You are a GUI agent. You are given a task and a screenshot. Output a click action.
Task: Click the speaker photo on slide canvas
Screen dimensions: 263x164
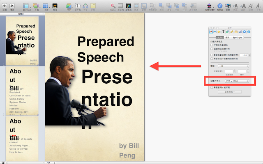tap(76, 91)
